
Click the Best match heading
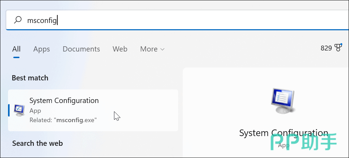30,78
